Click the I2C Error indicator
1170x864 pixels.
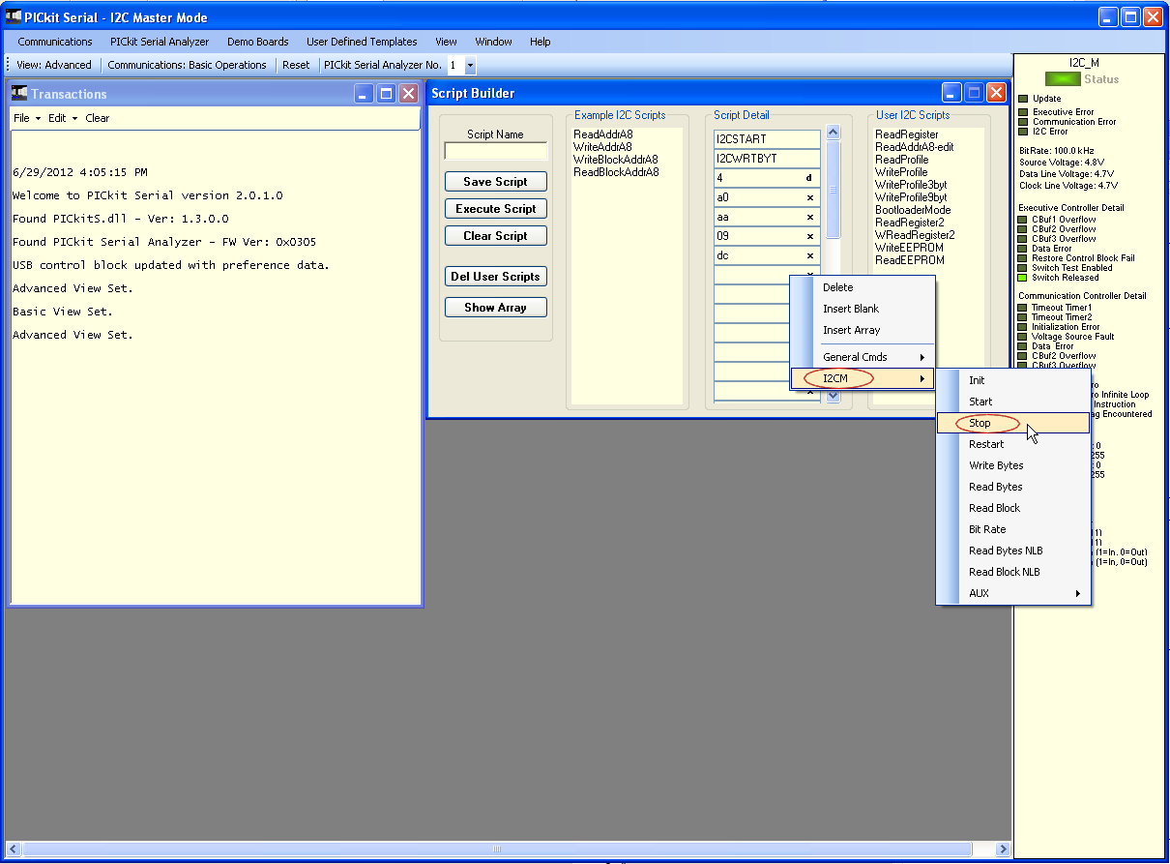pos(1023,132)
